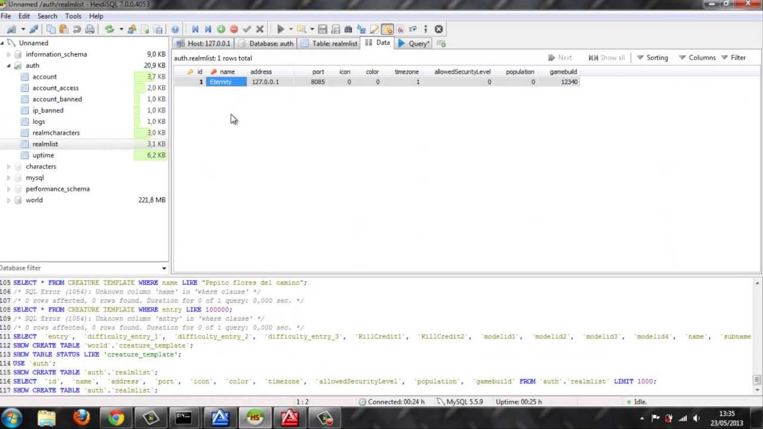The width and height of the screenshot is (763, 429).
Task: Click the log panel scrollbar
Action: pos(757,380)
